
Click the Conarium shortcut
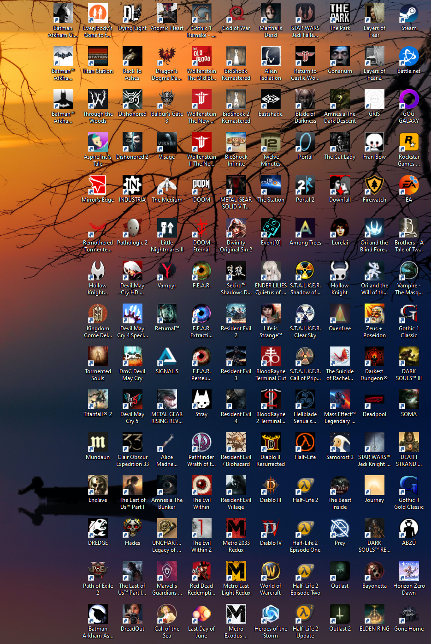pyautogui.click(x=340, y=56)
